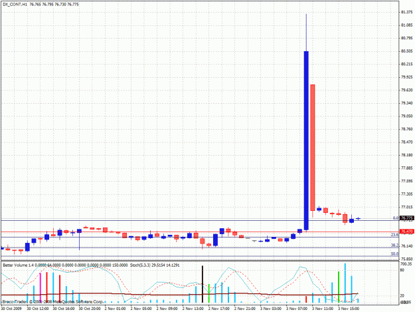Click the 80.215 price axis label
This screenshot has height=312, width=415.
pyautogui.click(x=407, y=64)
